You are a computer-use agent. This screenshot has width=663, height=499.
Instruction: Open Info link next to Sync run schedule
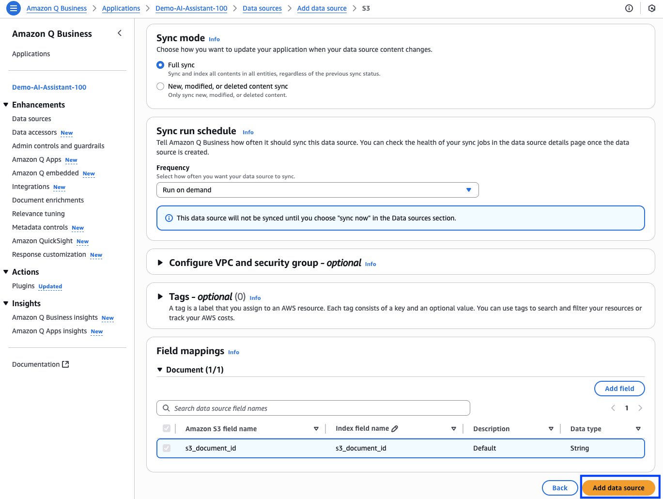pyautogui.click(x=248, y=132)
